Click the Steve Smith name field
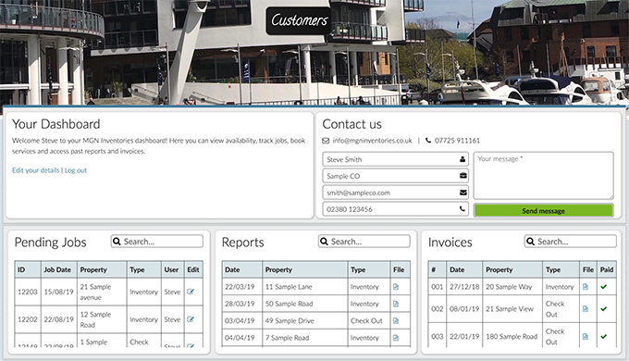Viewport: 629px width, 361px height. [395, 159]
